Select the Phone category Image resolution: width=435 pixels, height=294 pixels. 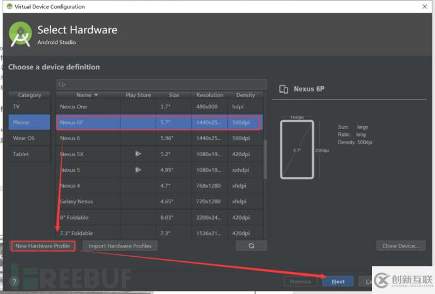[30, 122]
